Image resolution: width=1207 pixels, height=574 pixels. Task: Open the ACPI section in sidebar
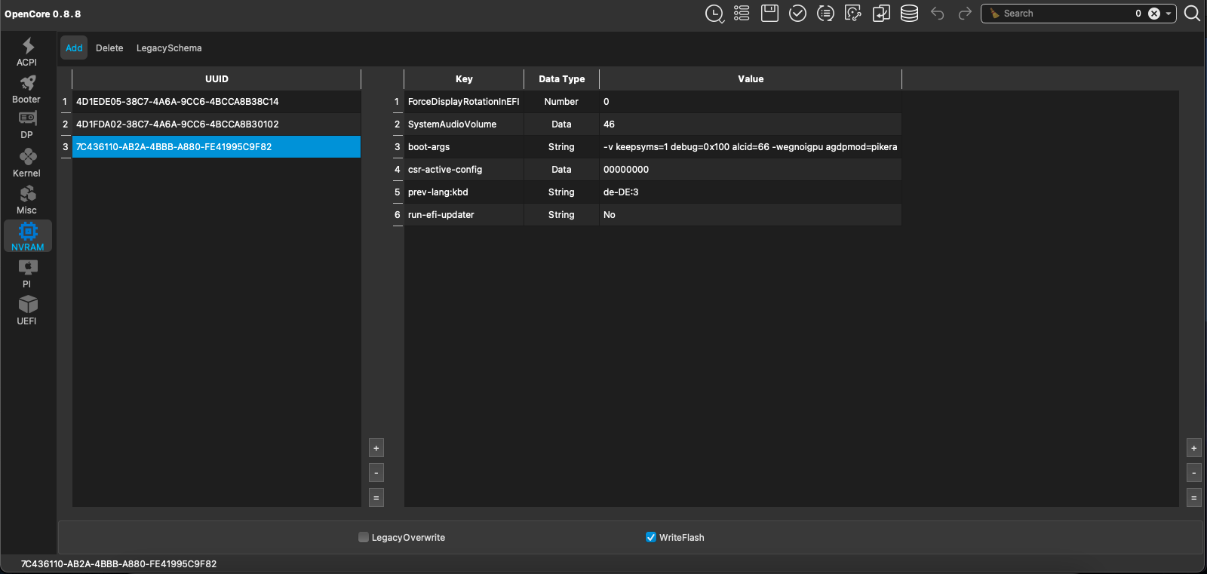pos(27,52)
